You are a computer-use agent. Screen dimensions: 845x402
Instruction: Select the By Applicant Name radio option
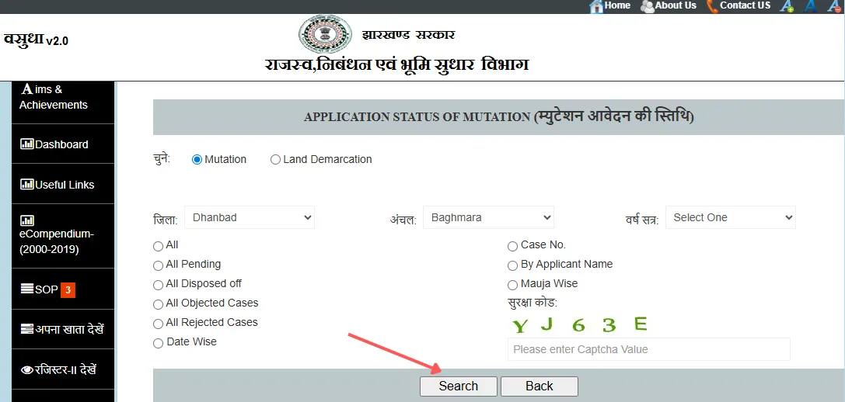512,265
